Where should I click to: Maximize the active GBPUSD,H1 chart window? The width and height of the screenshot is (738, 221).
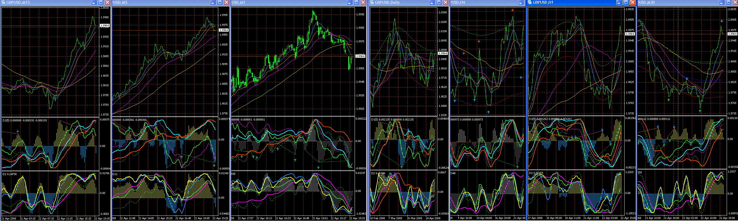(x=626, y=2)
